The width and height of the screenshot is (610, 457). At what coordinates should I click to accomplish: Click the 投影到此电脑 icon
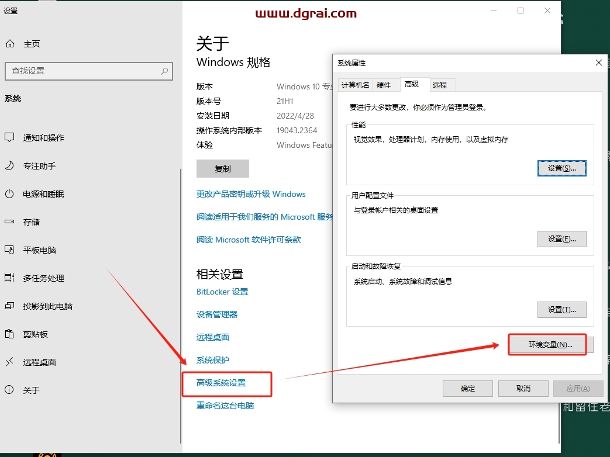point(9,306)
